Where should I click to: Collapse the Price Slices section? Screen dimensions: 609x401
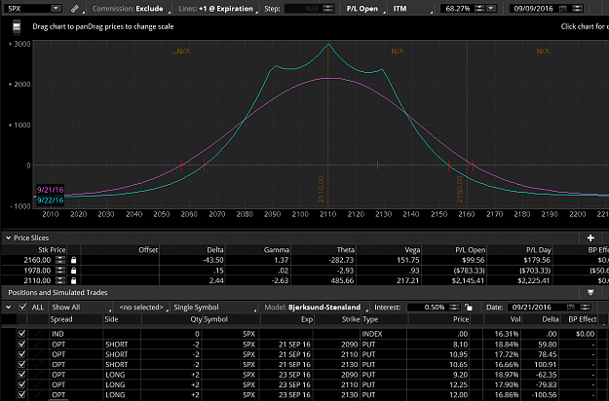(x=8, y=237)
